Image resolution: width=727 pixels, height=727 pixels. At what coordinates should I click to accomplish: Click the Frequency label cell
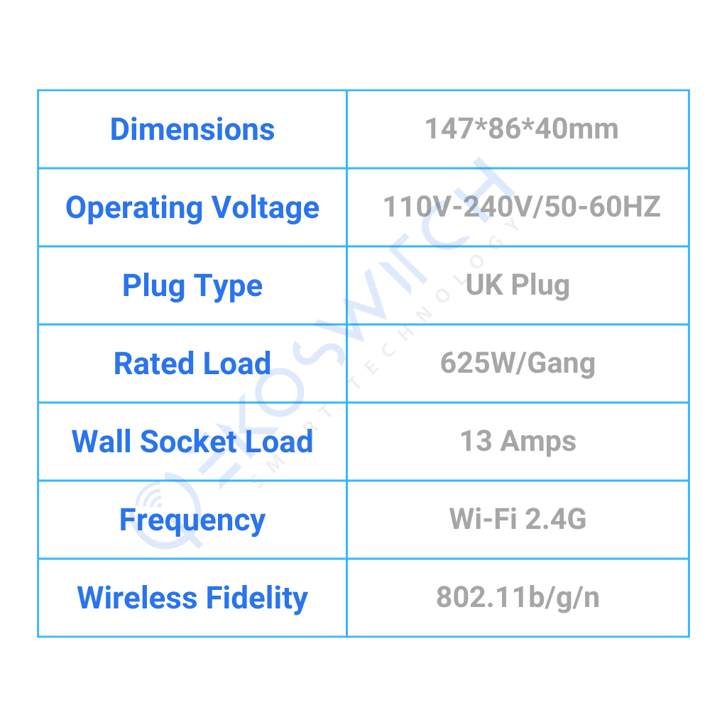click(x=192, y=520)
